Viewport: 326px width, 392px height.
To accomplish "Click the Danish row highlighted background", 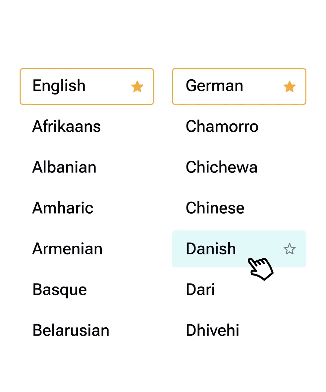I will coord(258,239).
